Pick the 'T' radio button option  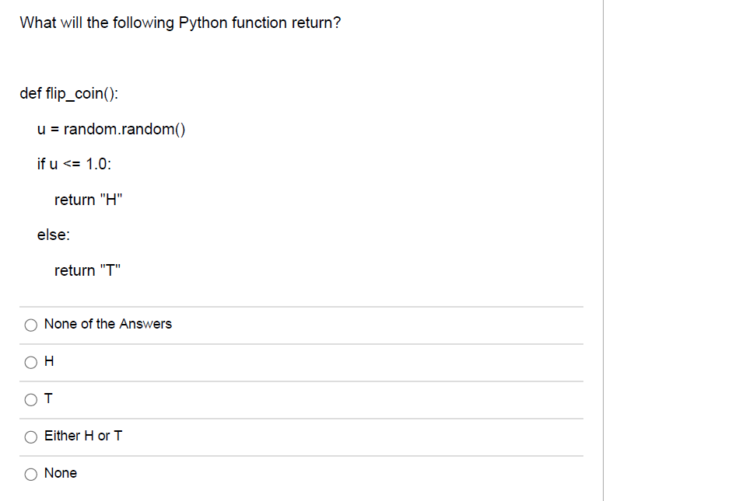[x=31, y=400]
